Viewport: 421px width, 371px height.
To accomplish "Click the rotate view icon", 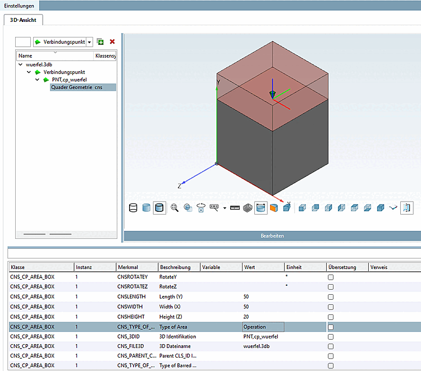I will click(x=200, y=208).
